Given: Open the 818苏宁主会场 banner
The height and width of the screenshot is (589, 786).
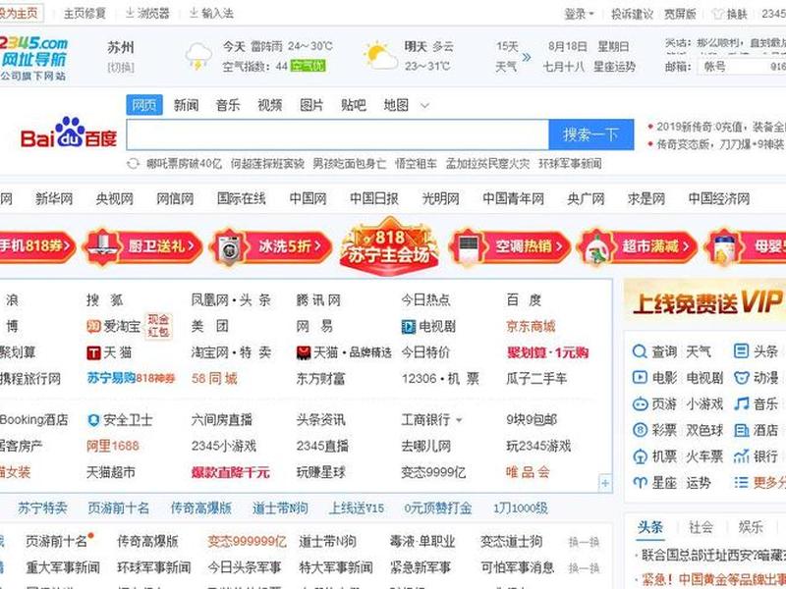Looking at the screenshot, I should point(389,246).
